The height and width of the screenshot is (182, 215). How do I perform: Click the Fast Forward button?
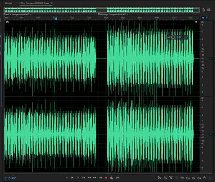tap(95, 177)
